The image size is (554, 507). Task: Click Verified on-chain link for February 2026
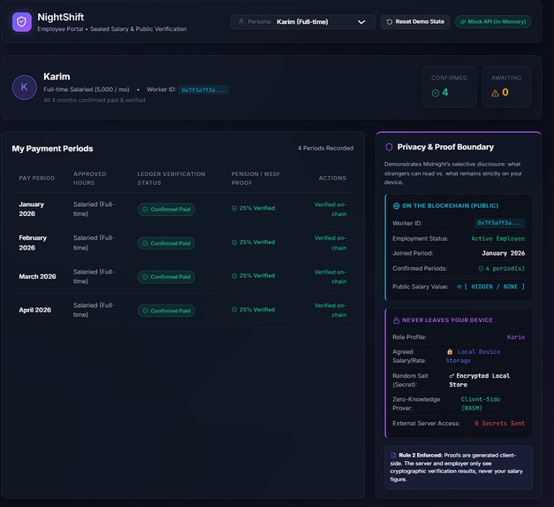click(330, 243)
